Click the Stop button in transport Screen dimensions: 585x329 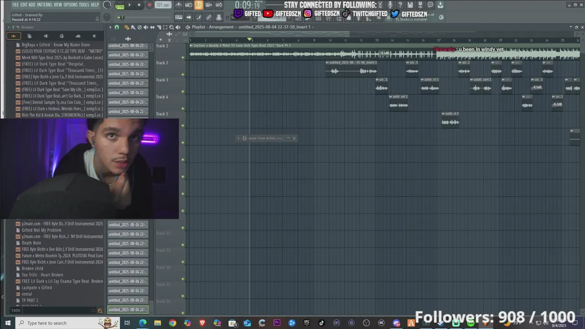(x=139, y=5)
